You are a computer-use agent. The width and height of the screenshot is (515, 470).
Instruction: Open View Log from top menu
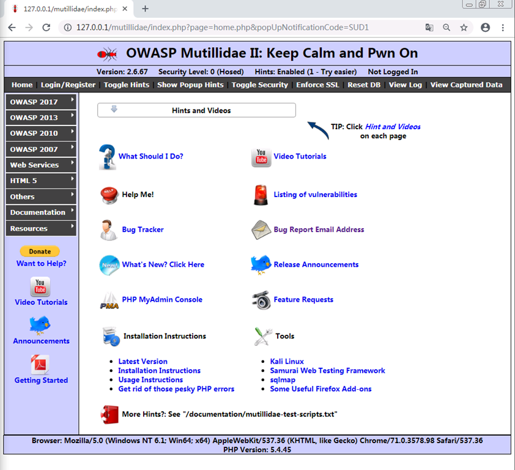[406, 85]
